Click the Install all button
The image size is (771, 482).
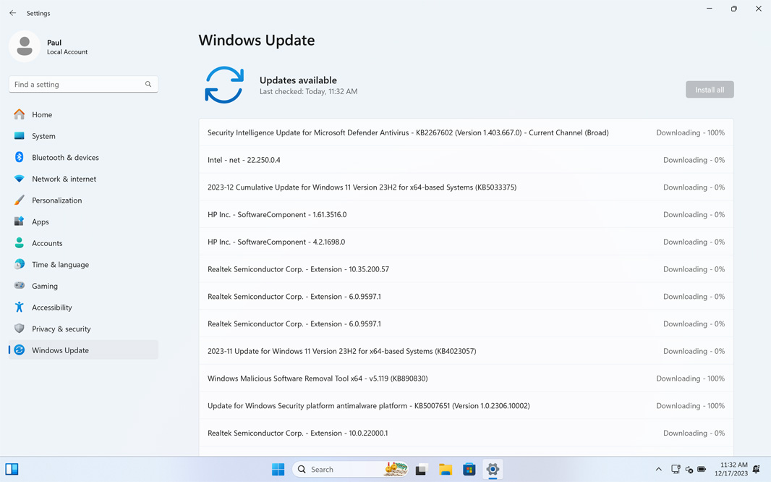710,90
